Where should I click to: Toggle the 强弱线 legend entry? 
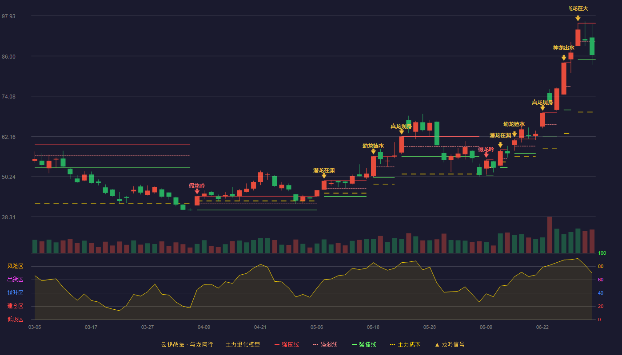pyautogui.click(x=325, y=344)
